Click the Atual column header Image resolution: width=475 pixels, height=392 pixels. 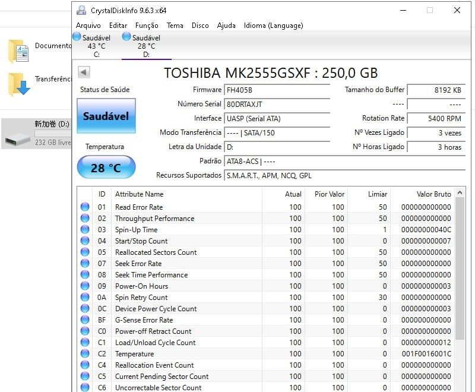283,194
